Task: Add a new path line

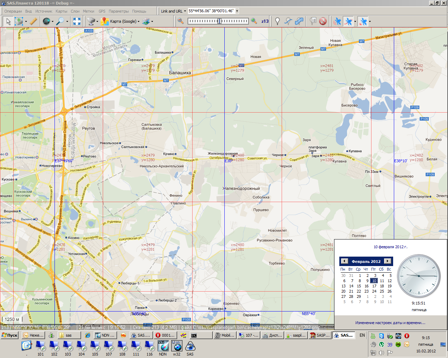Action: tap(288, 21)
